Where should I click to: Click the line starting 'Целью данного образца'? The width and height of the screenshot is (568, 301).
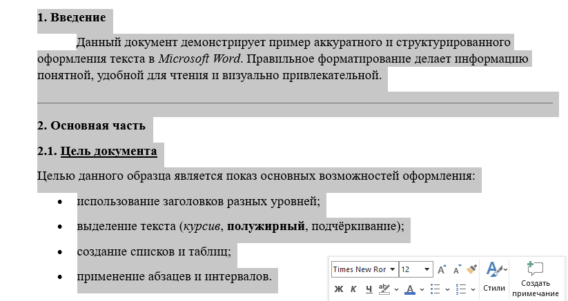coord(256,176)
